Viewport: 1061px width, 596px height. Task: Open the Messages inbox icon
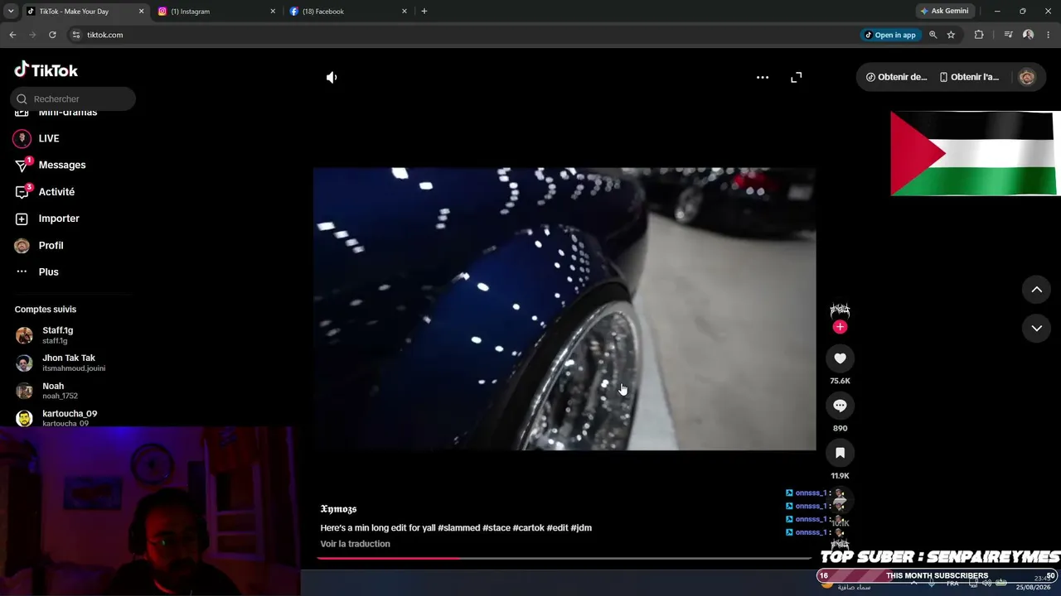point(22,165)
